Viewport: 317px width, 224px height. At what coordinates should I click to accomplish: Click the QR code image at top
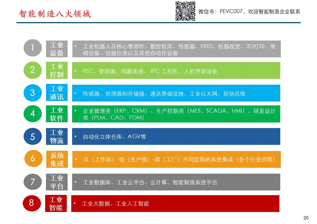pos(185,11)
